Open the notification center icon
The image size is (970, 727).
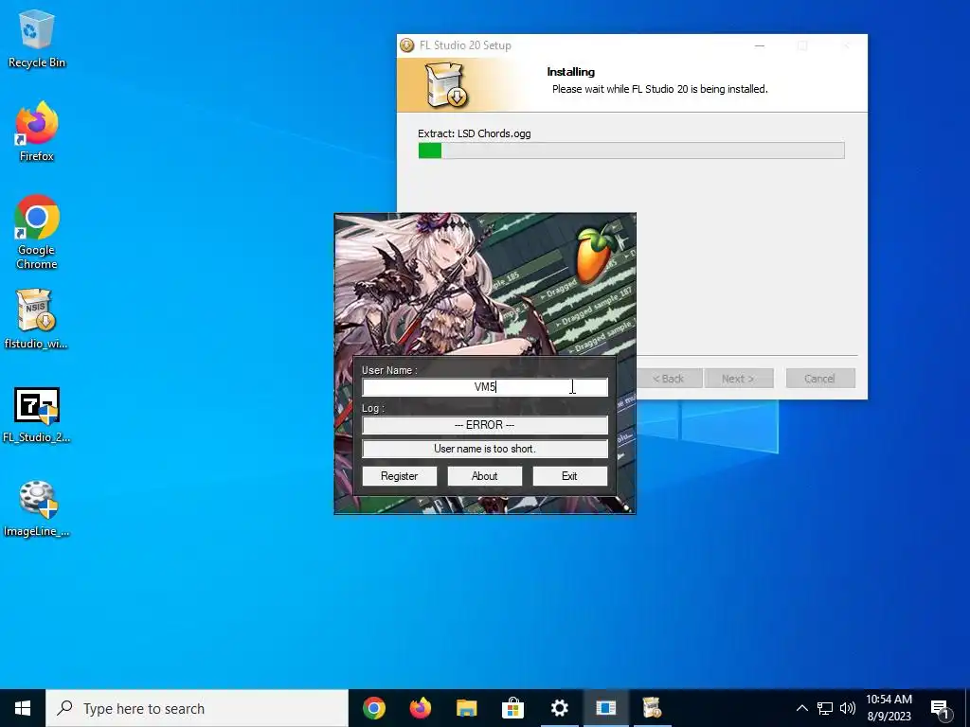pyautogui.click(x=941, y=709)
